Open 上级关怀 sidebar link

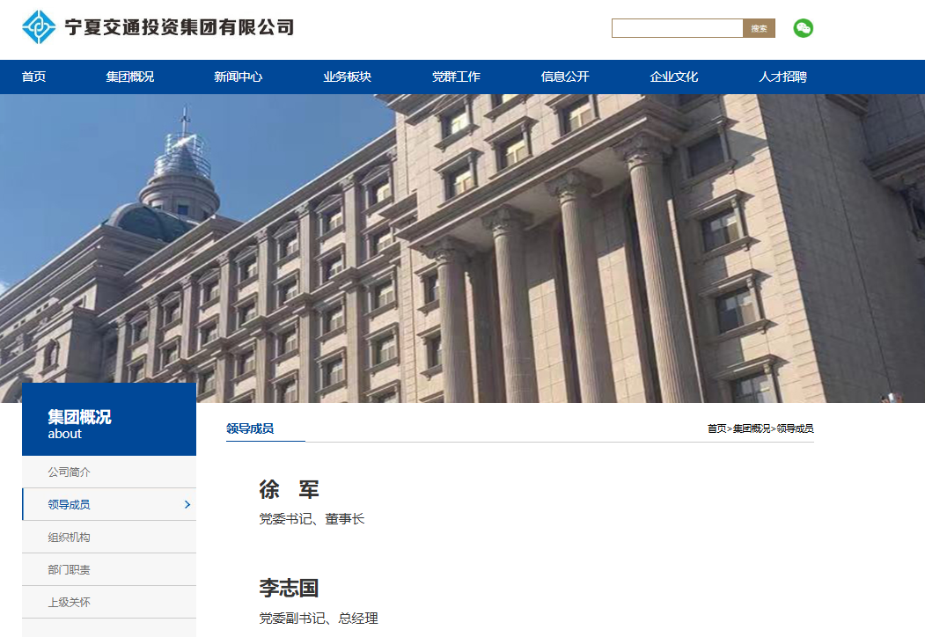(69, 603)
